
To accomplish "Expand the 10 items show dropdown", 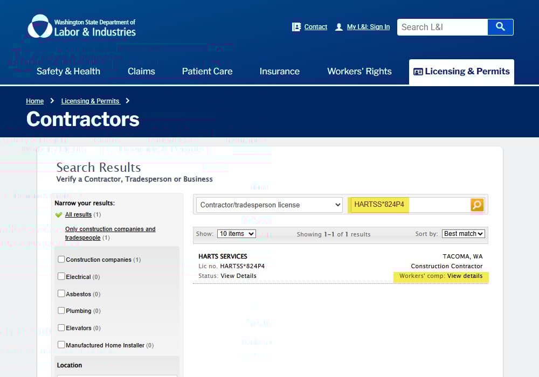I will click(x=236, y=234).
